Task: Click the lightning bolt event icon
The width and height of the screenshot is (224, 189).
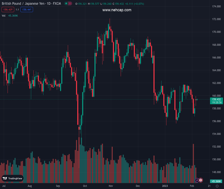Action: click(x=197, y=180)
